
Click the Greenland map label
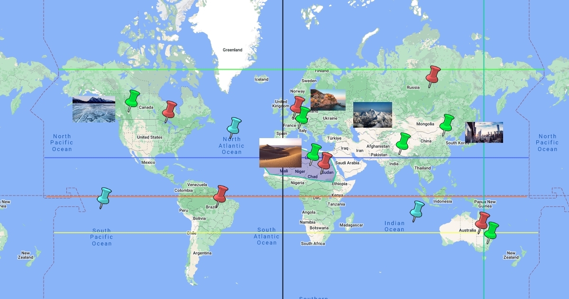tap(233, 50)
